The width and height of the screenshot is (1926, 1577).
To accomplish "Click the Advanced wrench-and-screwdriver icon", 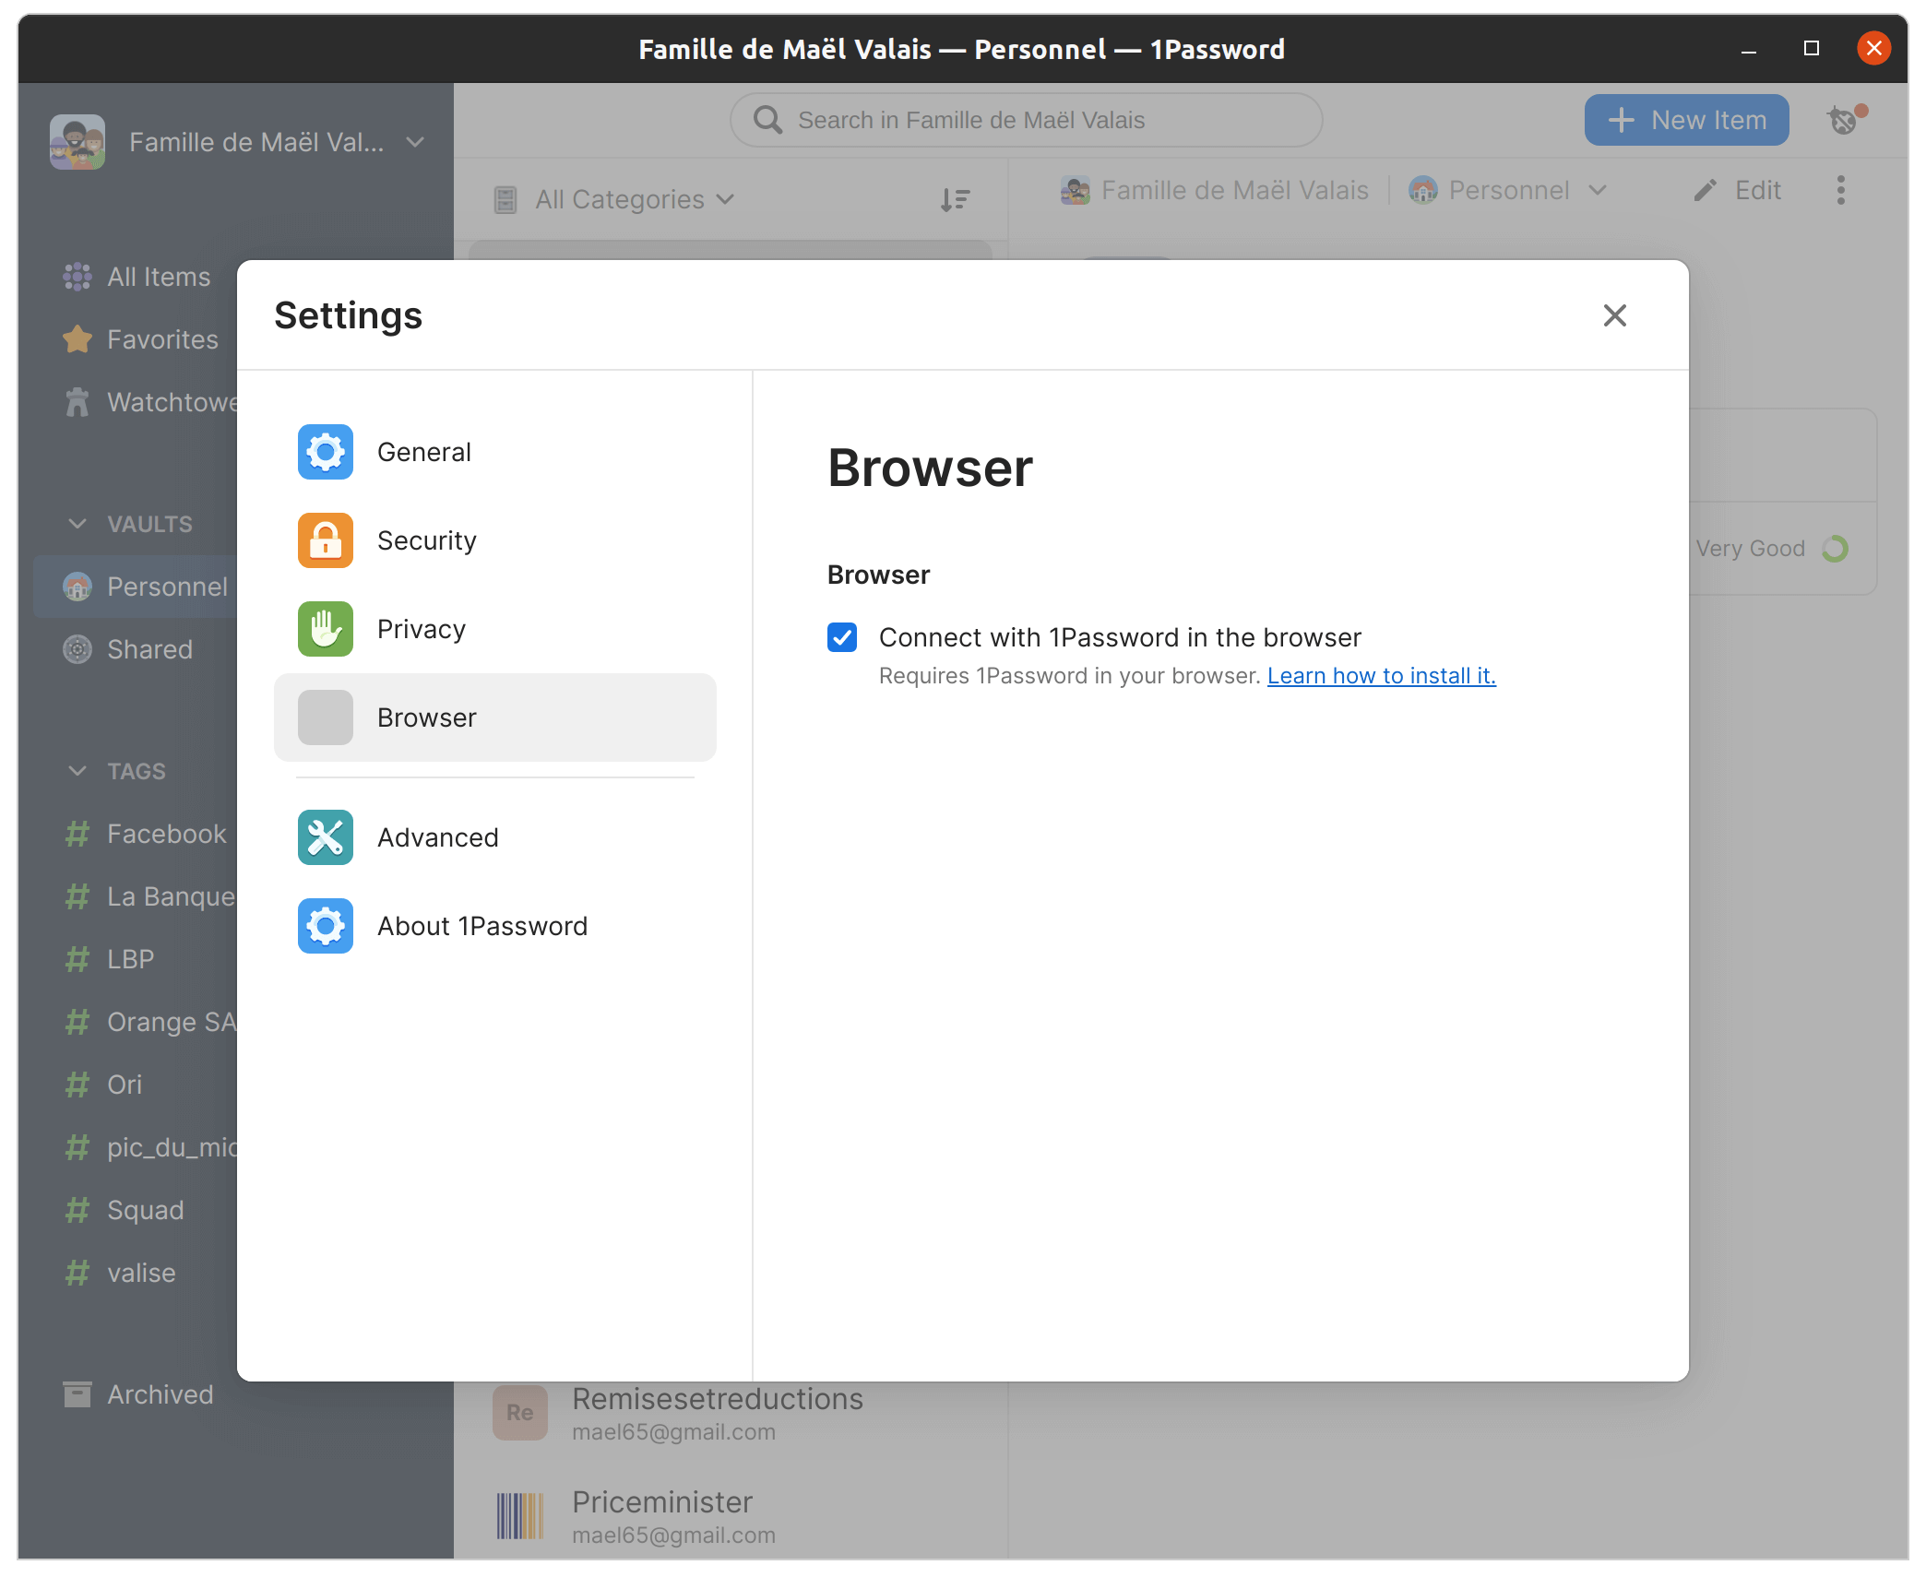I will [x=325, y=837].
